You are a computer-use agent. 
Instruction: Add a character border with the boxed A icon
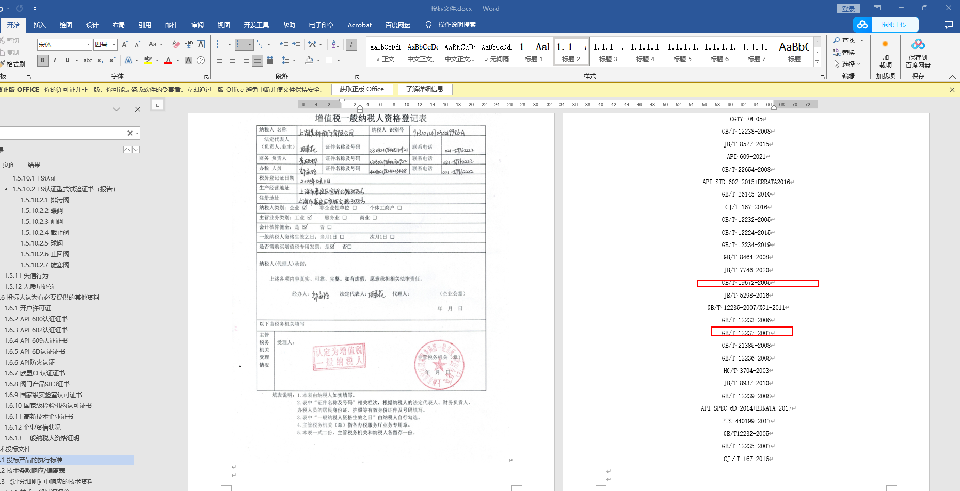(x=201, y=45)
